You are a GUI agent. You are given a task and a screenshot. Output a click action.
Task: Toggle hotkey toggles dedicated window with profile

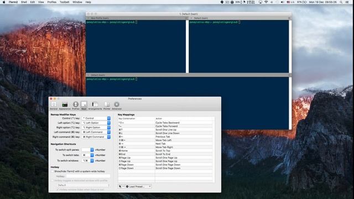tap(53, 181)
